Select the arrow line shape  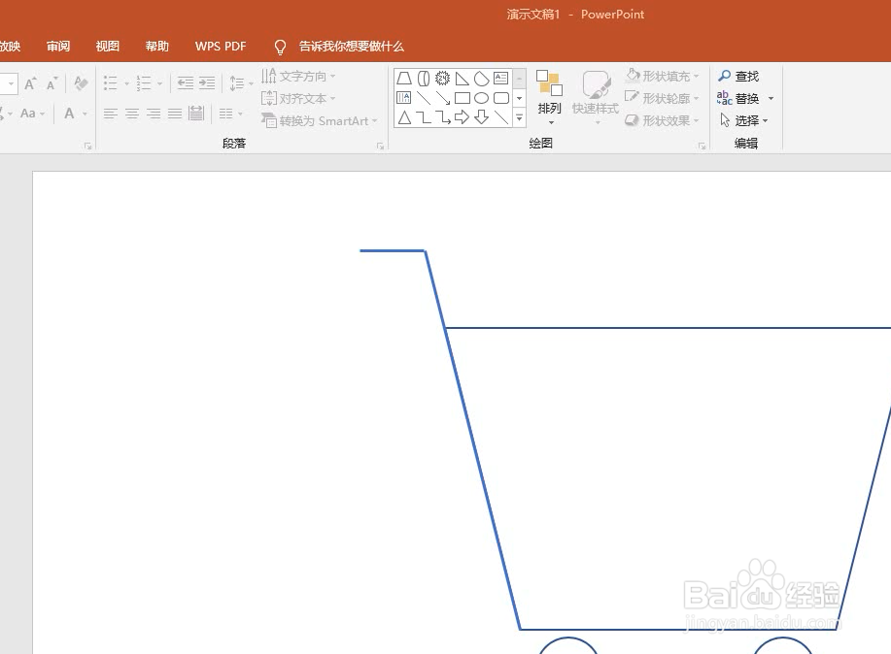443,98
